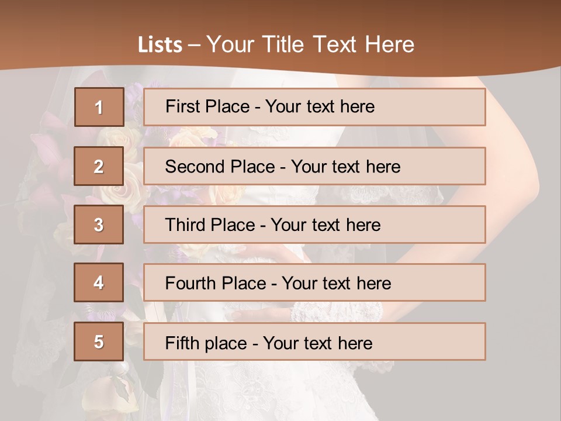Click the text Fourth Place
Image resolution: width=561 pixels, height=421 pixels.
216,283
